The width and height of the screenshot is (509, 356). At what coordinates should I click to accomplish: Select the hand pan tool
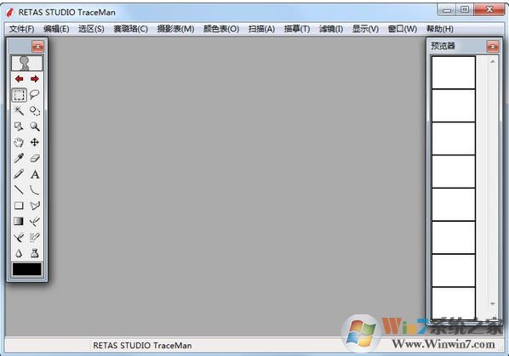coord(19,142)
